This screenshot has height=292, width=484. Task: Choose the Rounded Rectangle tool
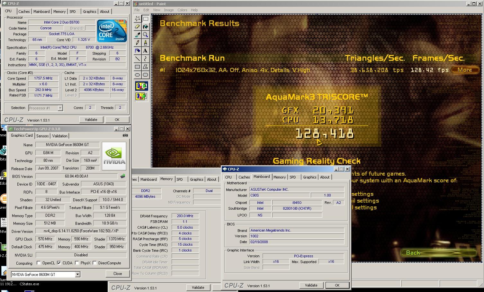[145, 75]
